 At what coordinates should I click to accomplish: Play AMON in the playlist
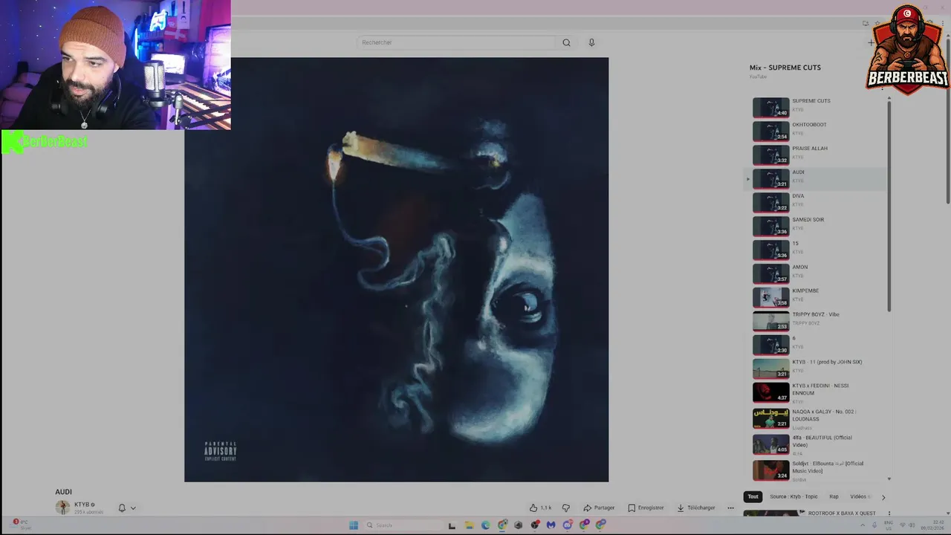coord(817,273)
